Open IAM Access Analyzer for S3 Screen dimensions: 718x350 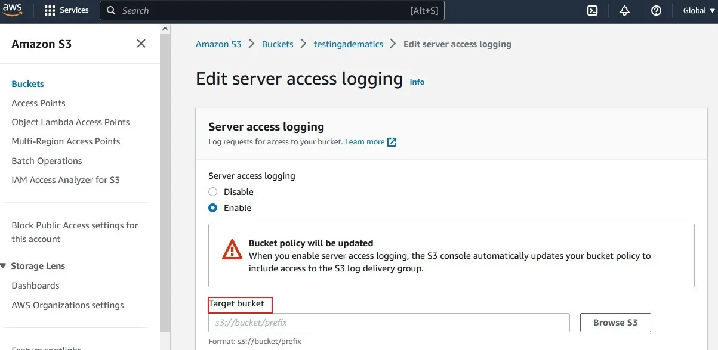point(66,180)
